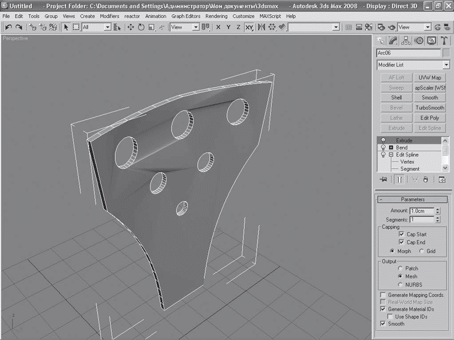
Task: Collapse the Edit Spline stack entry
Action: (x=391, y=155)
